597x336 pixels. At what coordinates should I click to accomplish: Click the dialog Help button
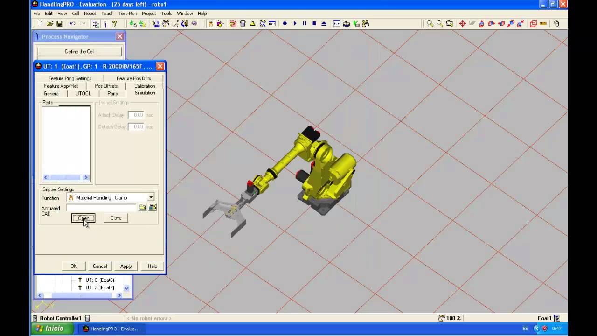[x=153, y=266]
